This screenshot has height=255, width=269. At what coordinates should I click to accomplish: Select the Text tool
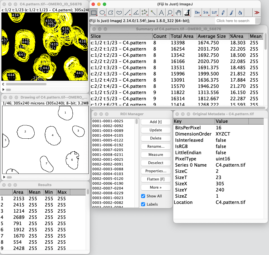click(161, 12)
